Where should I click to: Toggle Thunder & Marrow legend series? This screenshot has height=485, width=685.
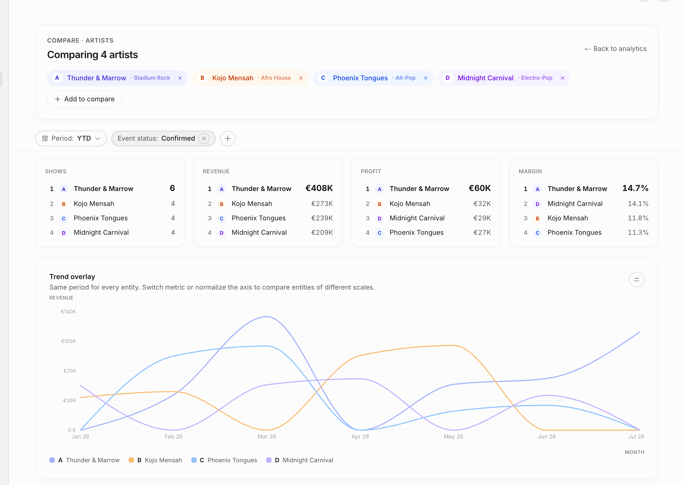click(85, 460)
